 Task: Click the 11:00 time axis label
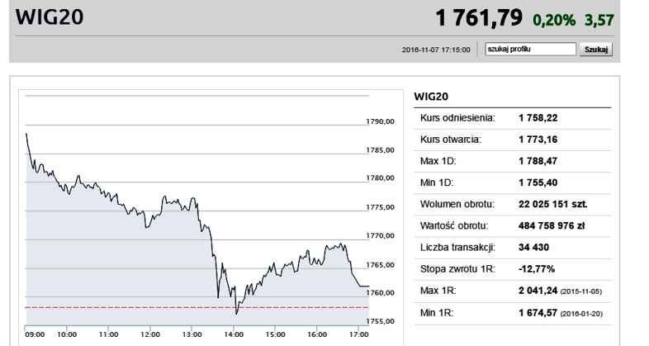[x=108, y=334]
